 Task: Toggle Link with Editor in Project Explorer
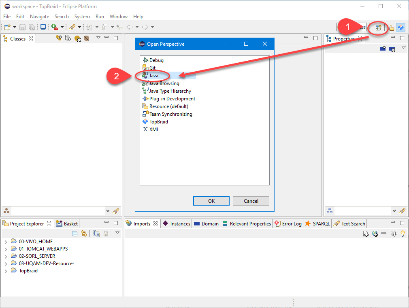pos(84,234)
